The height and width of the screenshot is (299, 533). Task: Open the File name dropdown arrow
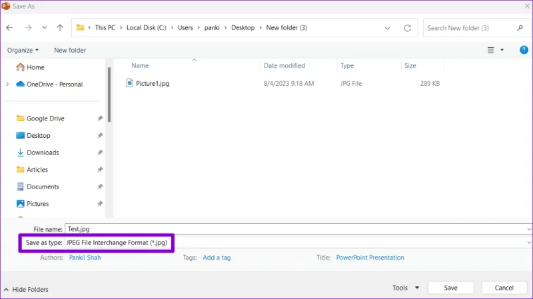pos(529,229)
